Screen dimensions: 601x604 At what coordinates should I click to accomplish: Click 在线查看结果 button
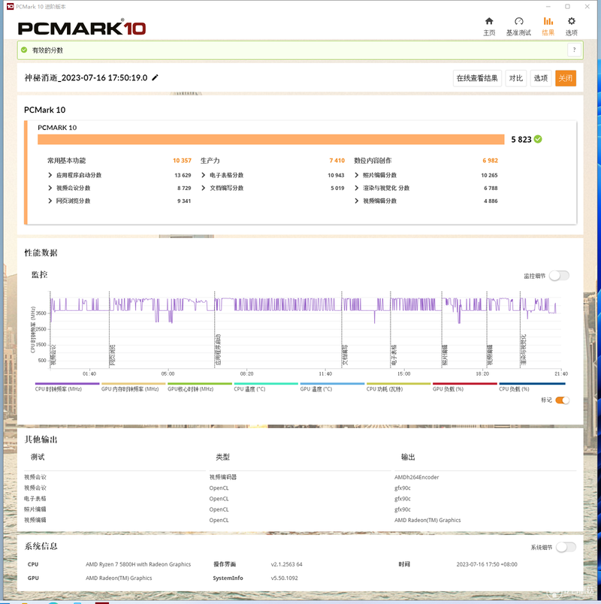[x=477, y=78]
